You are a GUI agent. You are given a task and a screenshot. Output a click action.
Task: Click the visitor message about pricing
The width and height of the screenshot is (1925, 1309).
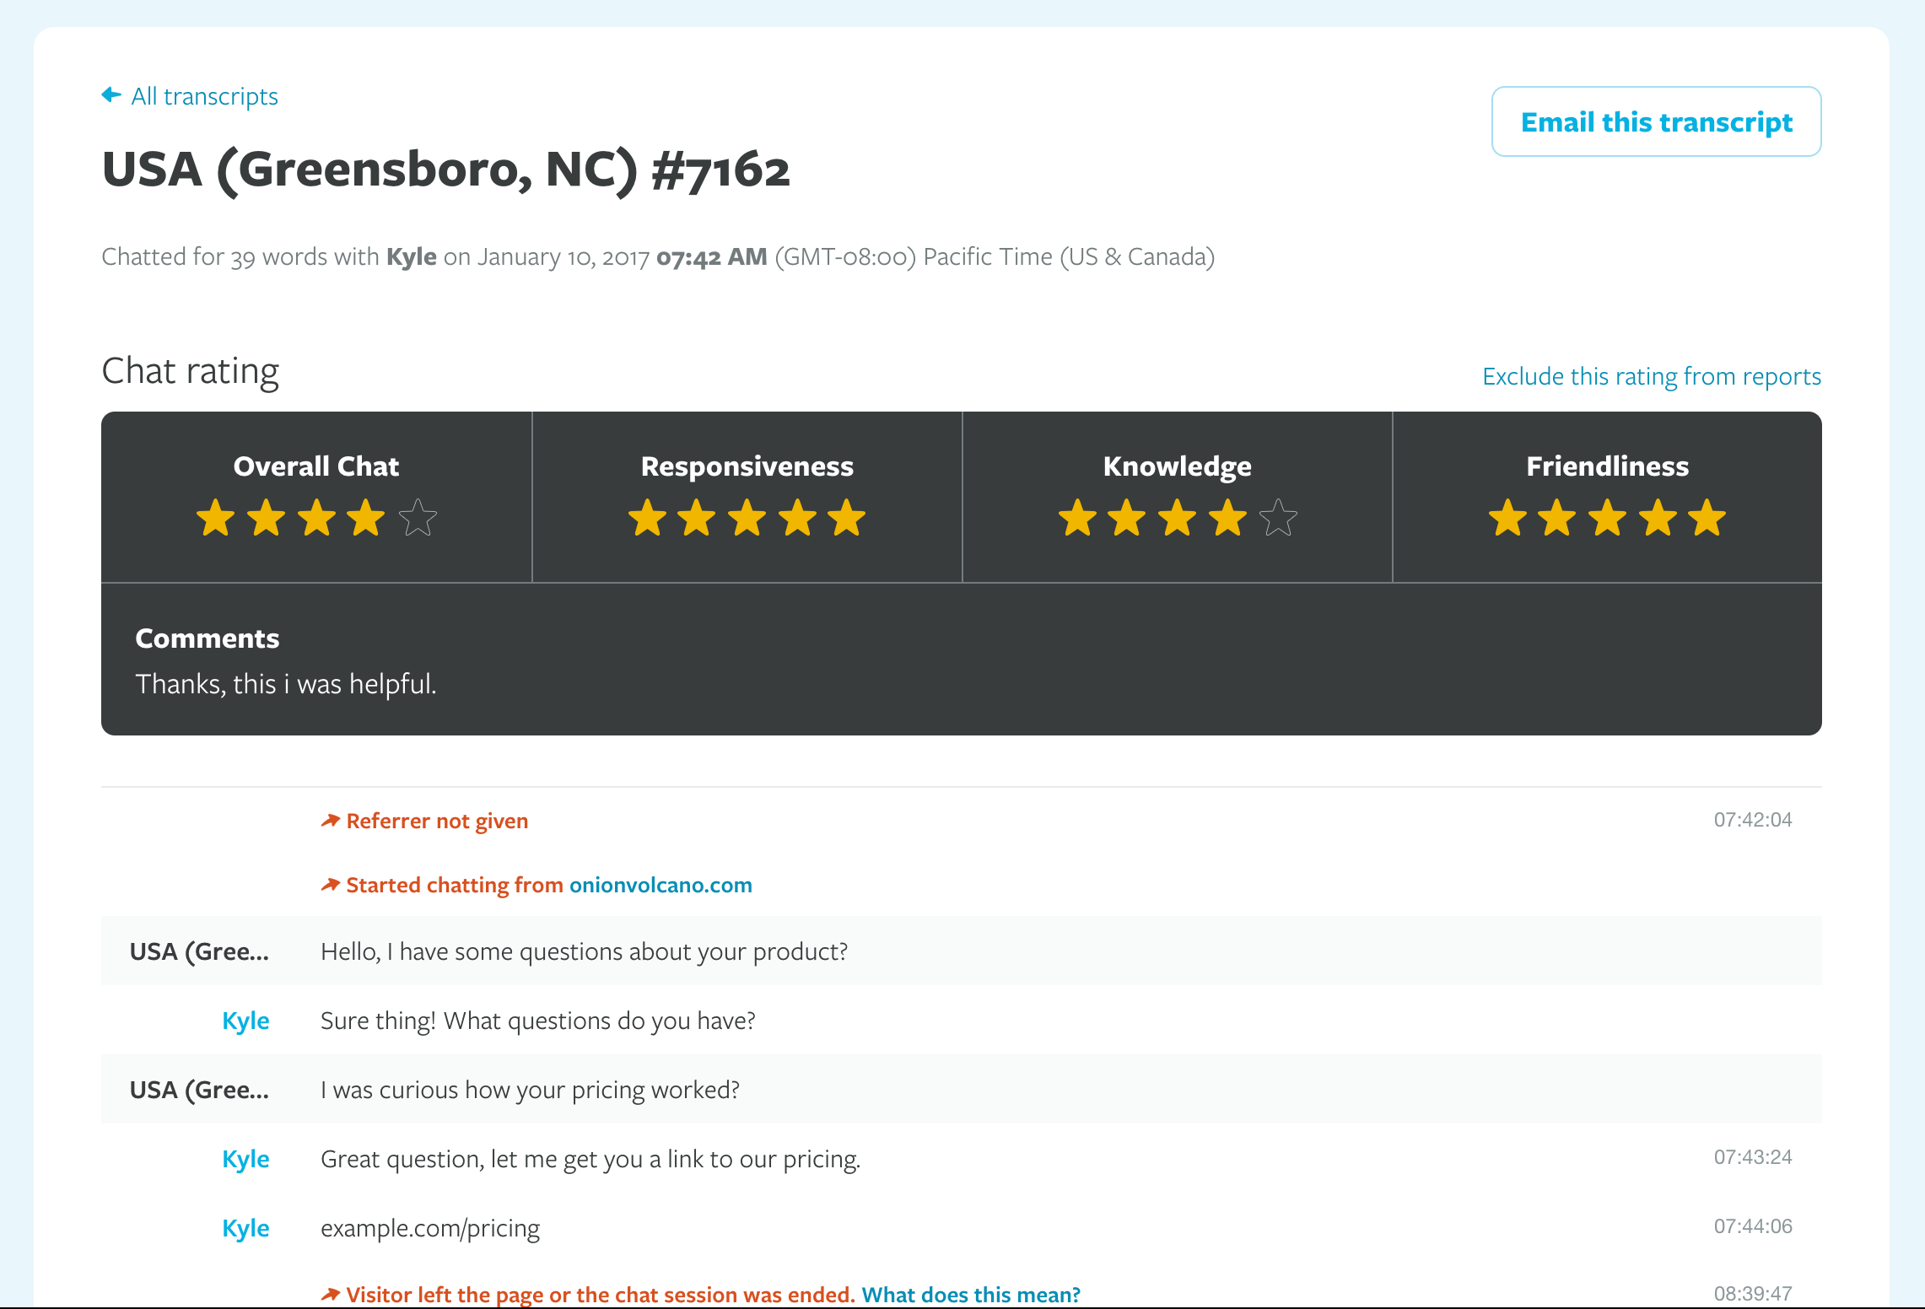[x=530, y=1090]
